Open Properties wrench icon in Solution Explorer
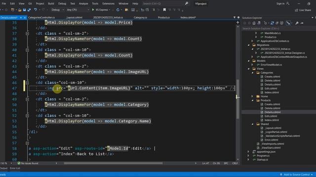The width and height of the screenshot is (316, 177). coord(297,23)
